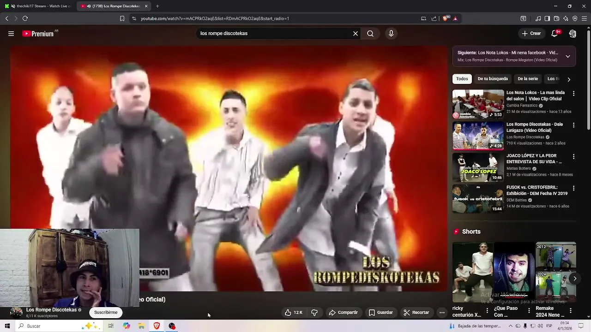Screen dimensions: 591x332
Task: Open Brave Wallet icon
Action: [556, 18]
